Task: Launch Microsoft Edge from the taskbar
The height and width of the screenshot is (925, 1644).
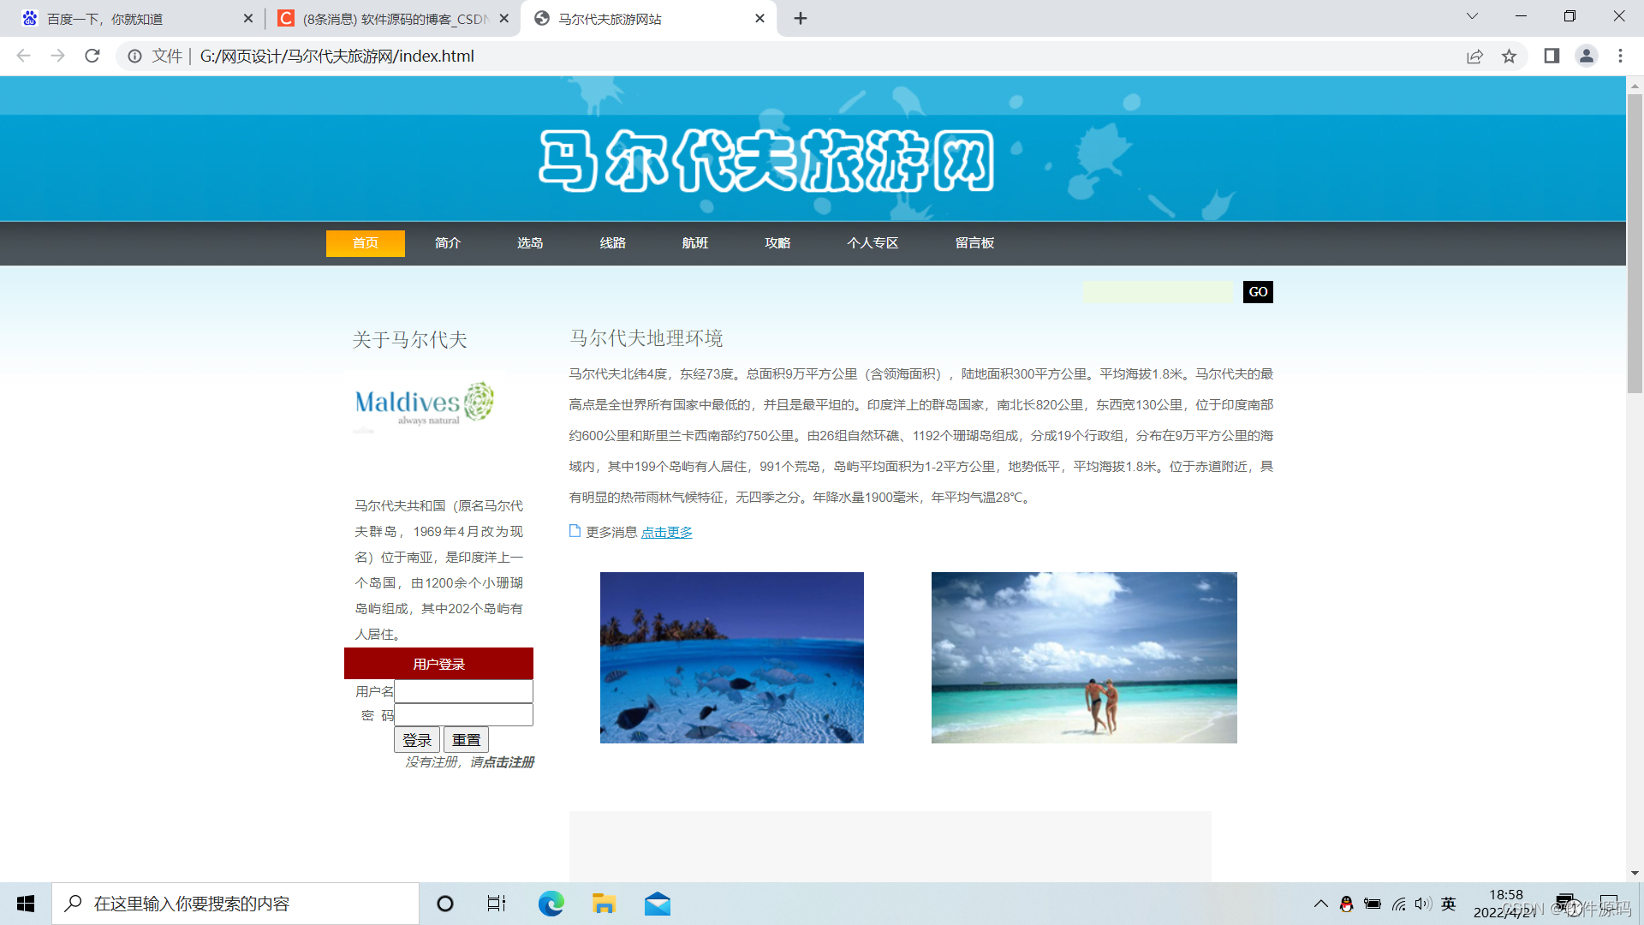Action: pos(551,904)
